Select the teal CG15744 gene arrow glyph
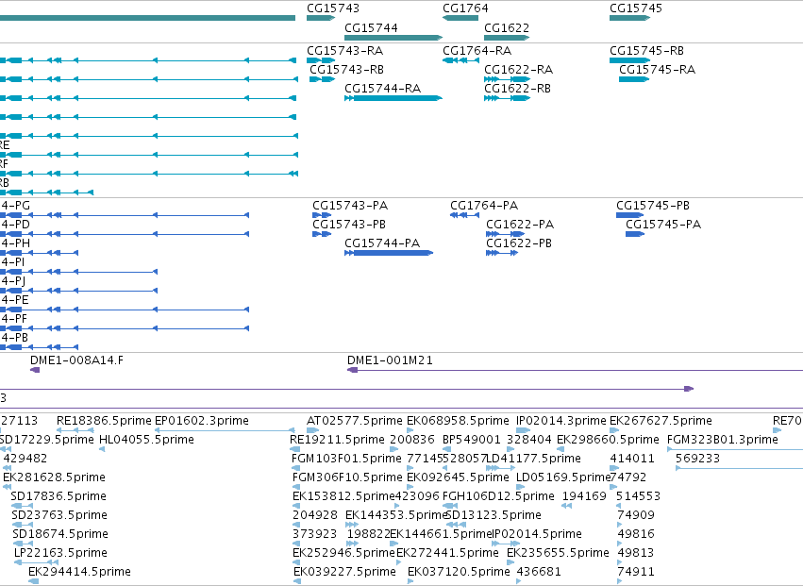Viewport: 803px width, 586px height. coord(393,38)
